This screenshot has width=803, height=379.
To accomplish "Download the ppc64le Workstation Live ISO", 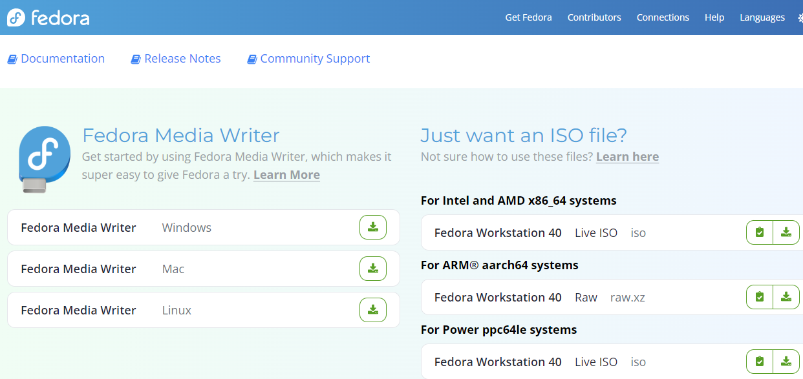I will [786, 361].
